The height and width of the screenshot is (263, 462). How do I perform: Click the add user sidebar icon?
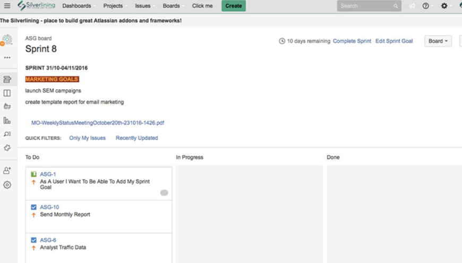(x=7, y=171)
